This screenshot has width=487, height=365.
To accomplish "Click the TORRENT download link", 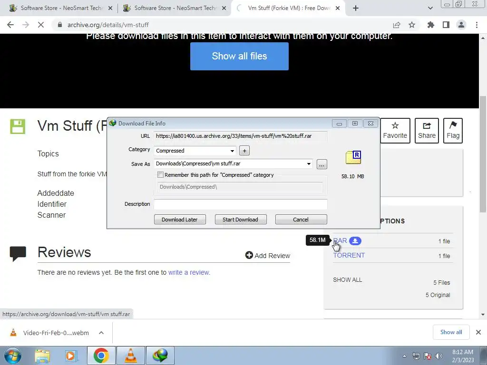I will coord(349,255).
